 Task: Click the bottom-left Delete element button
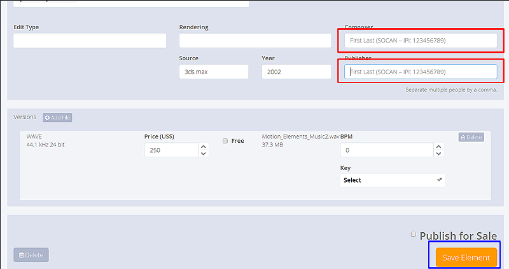(x=31, y=255)
